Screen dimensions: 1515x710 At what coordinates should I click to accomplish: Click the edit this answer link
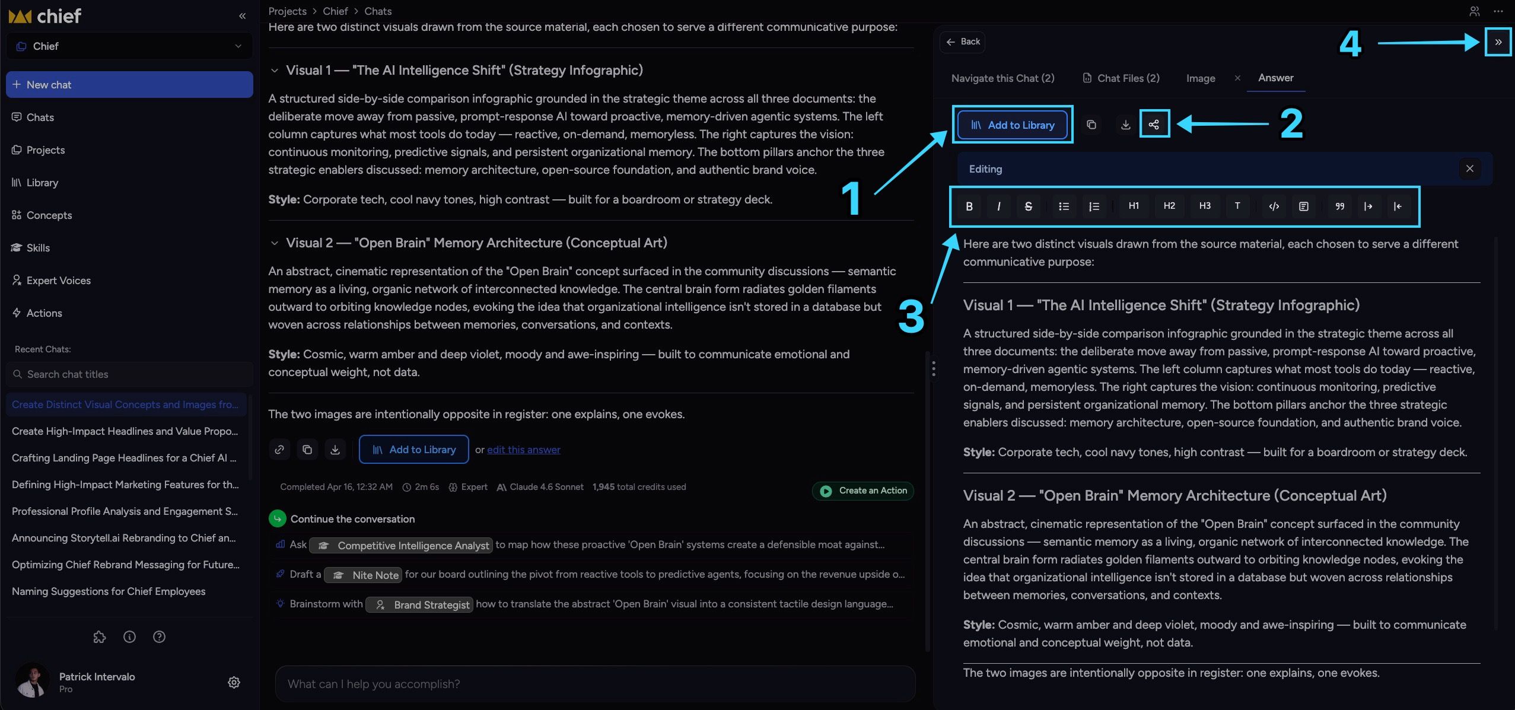523,450
